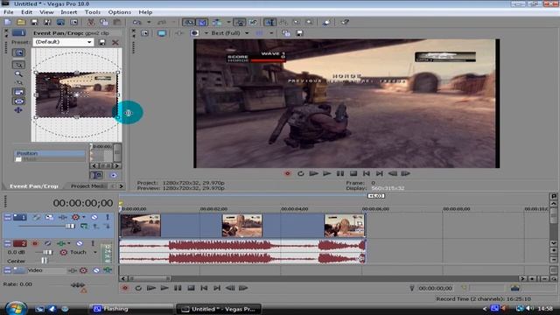Screen dimensions: 560x315
Task: Open Best (Full) preview quality dropdown
Action: pyautogui.click(x=247, y=33)
